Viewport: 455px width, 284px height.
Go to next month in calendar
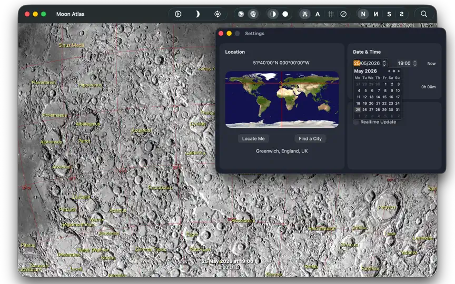(x=399, y=71)
